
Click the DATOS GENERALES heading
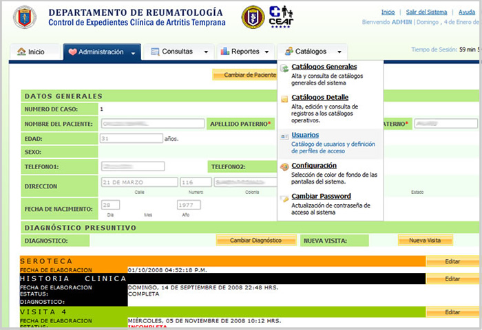point(63,96)
